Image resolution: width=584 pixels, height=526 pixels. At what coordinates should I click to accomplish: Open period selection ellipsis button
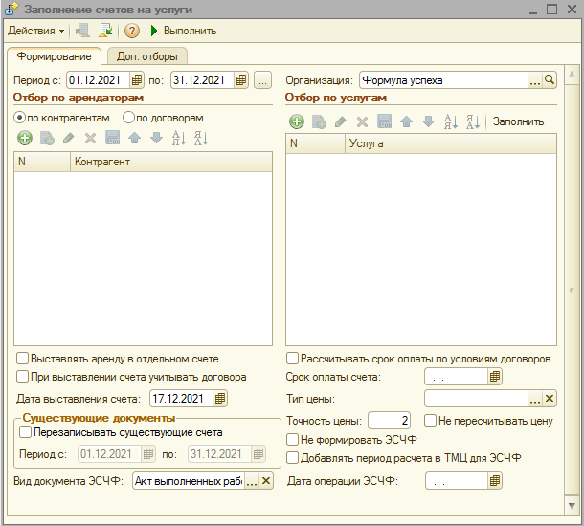263,80
